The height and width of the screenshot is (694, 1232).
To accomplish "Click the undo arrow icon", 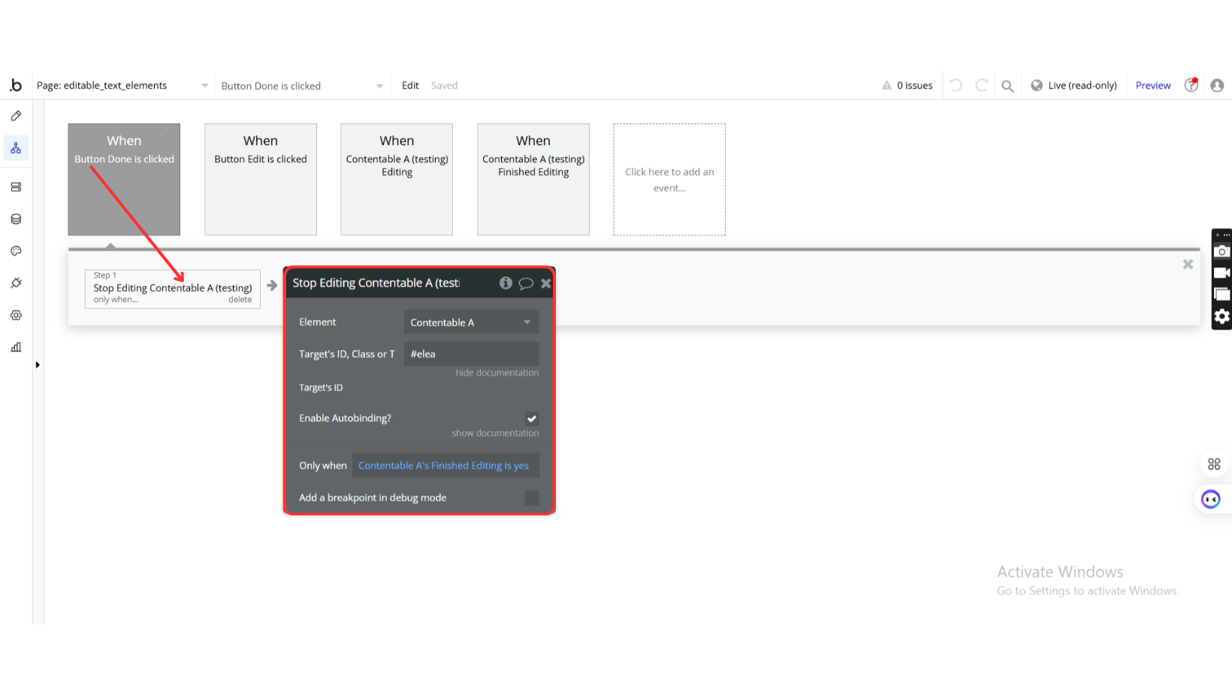I will [956, 86].
